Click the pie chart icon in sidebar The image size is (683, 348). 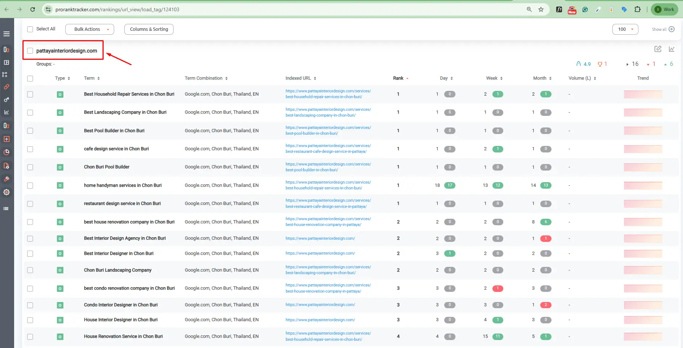click(x=7, y=152)
